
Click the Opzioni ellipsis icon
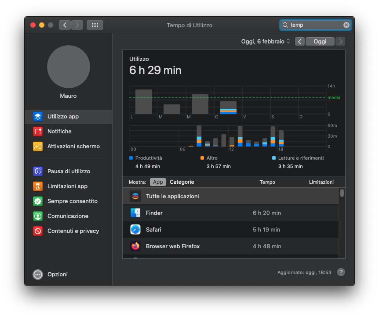click(x=38, y=275)
